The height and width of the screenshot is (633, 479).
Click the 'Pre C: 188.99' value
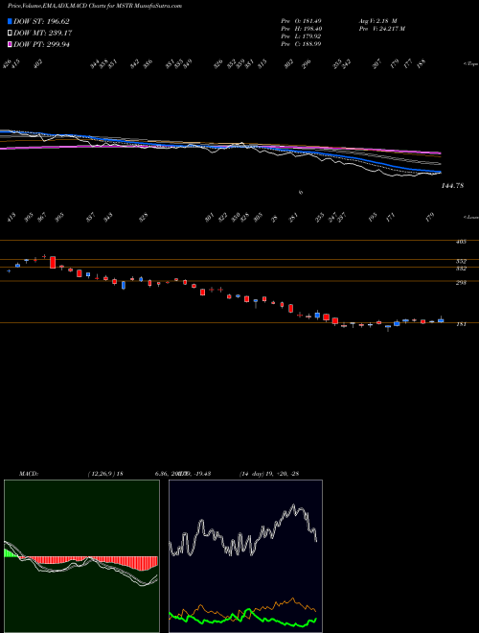pyautogui.click(x=301, y=44)
